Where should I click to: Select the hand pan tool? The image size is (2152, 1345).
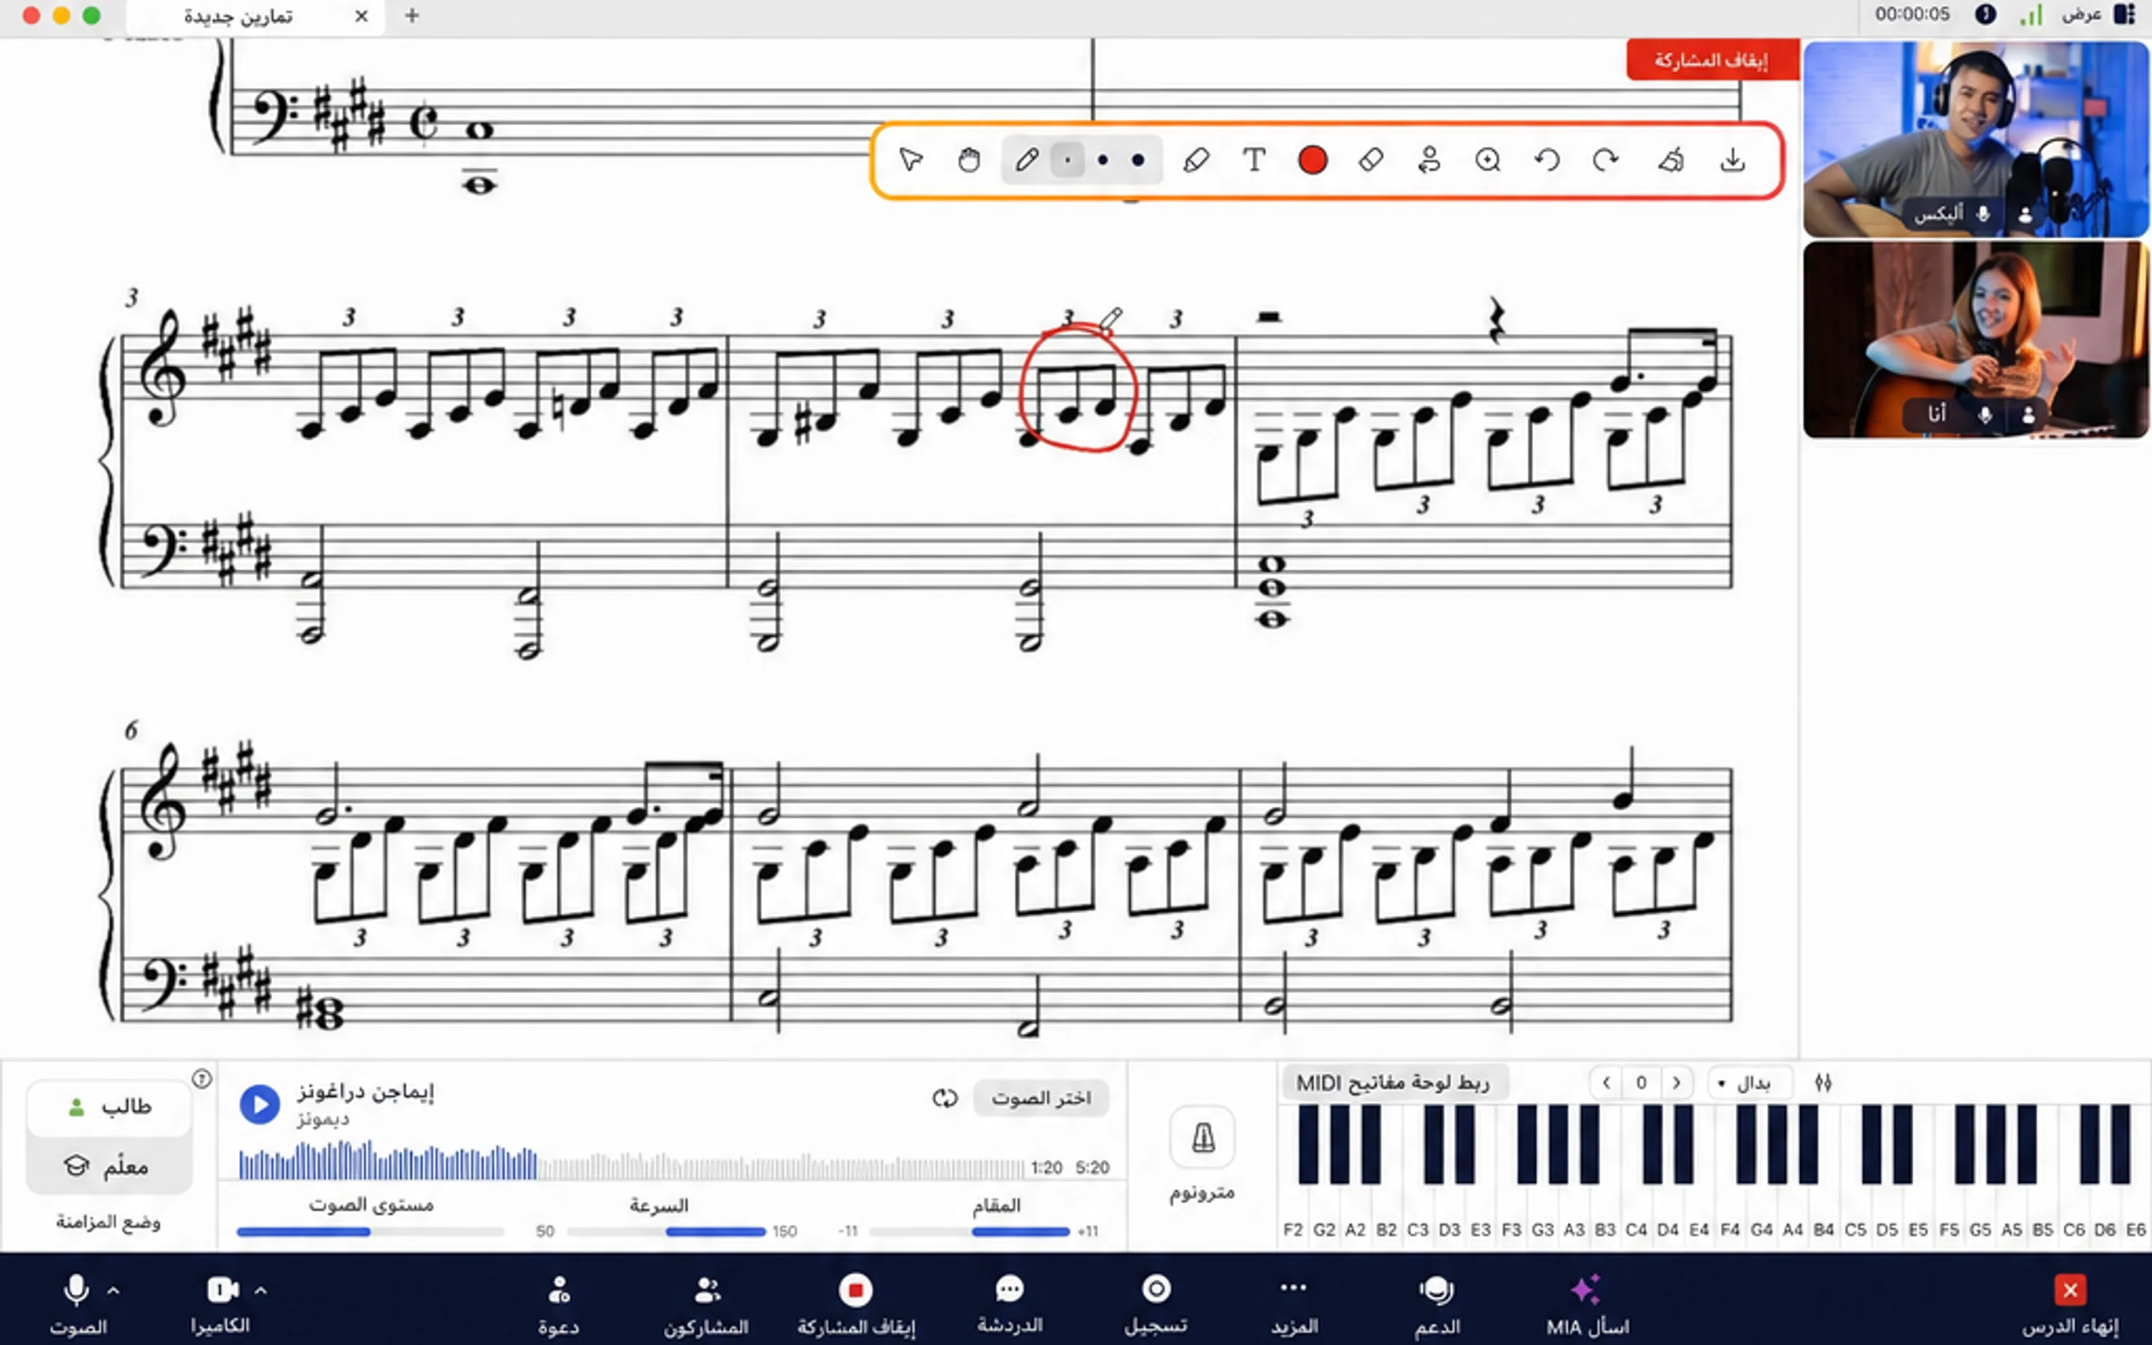(968, 160)
